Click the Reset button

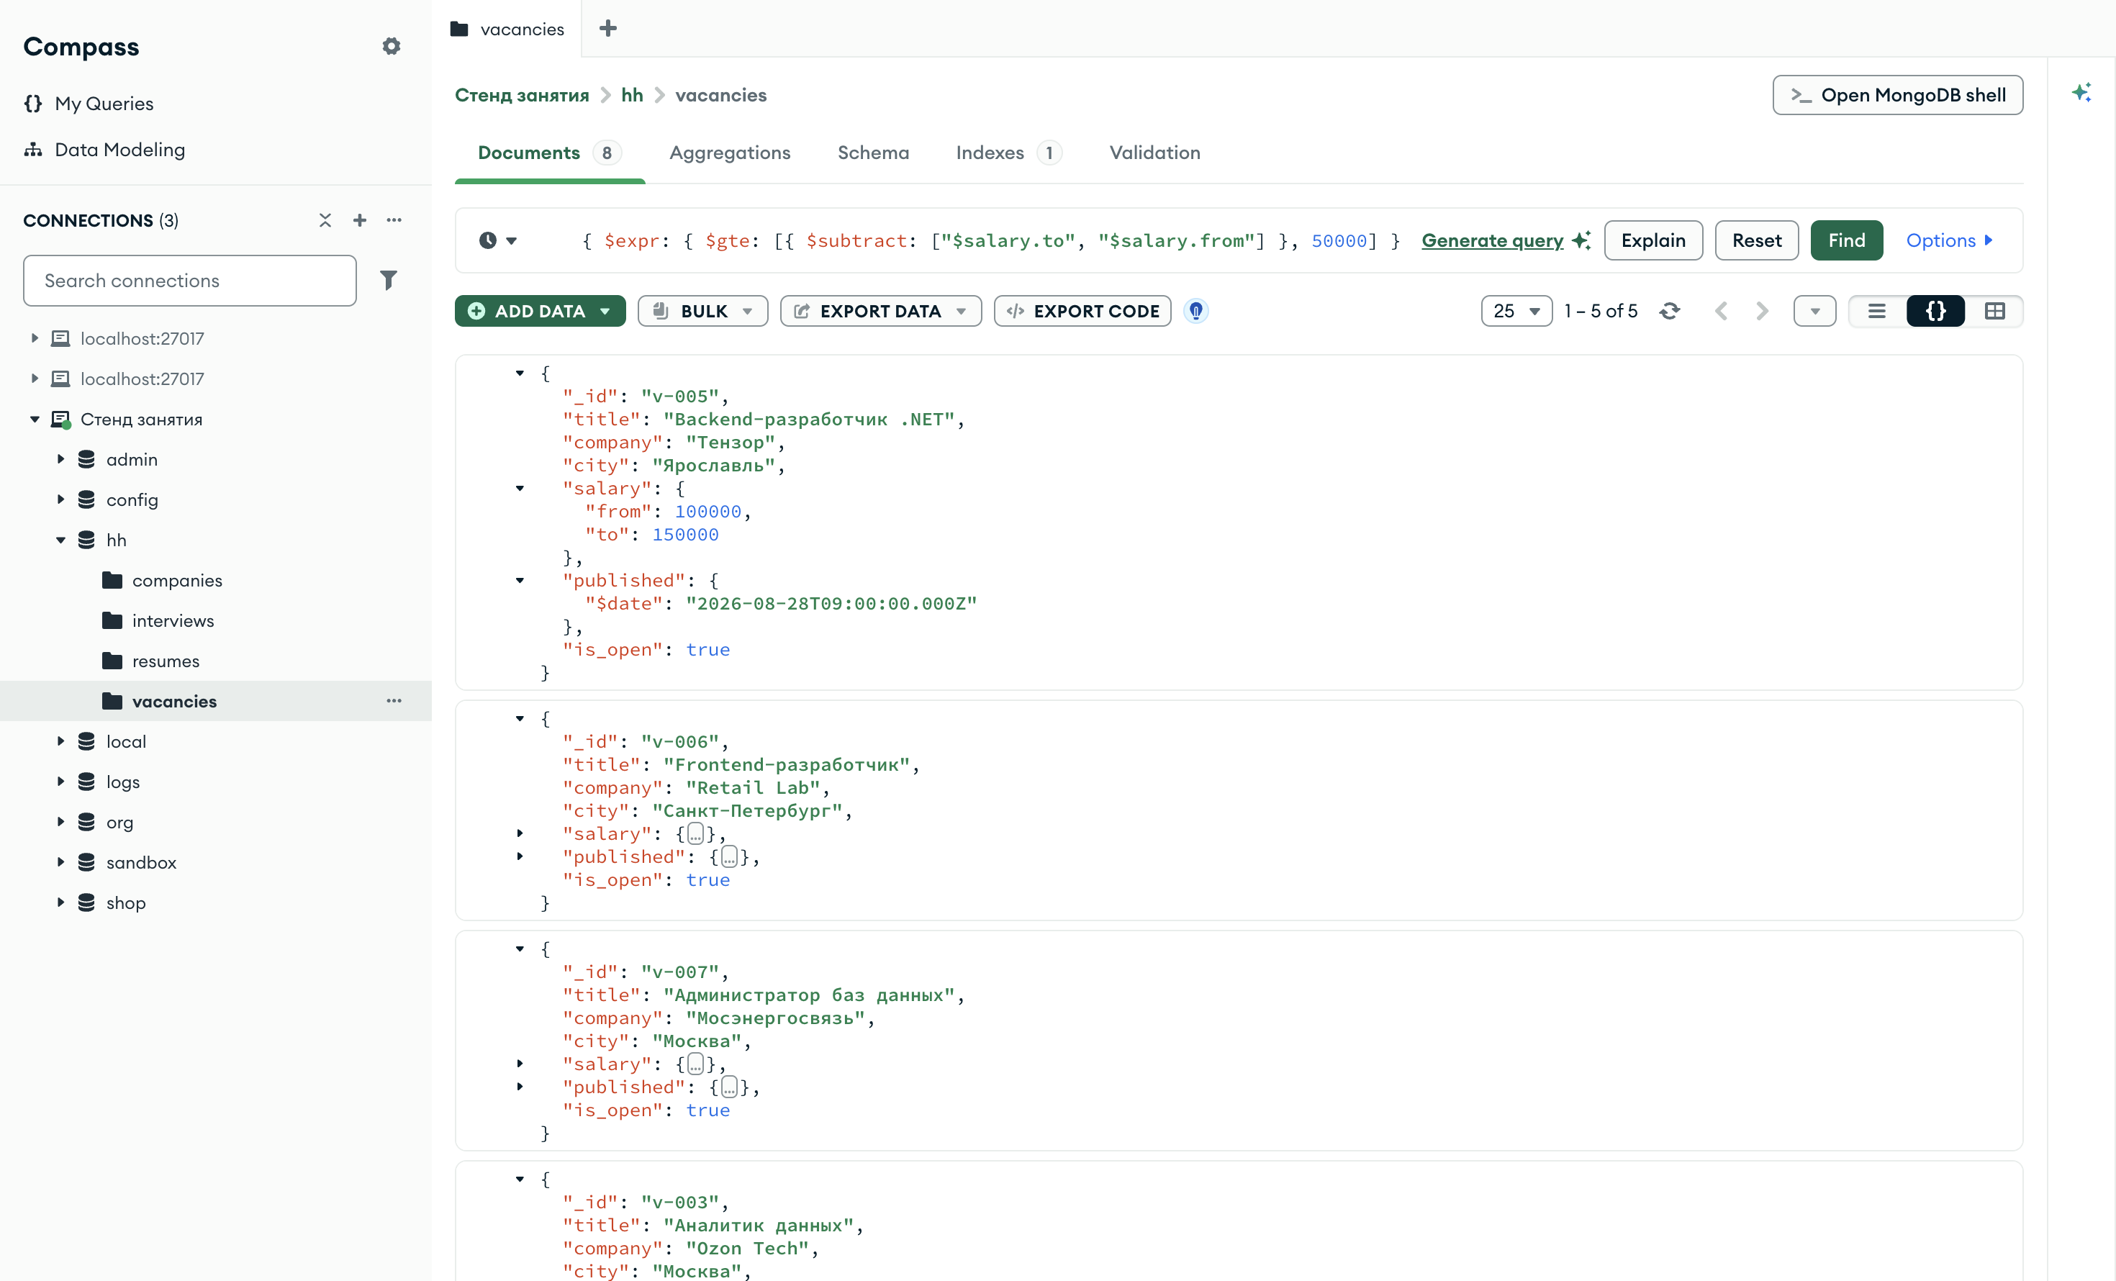[1756, 240]
